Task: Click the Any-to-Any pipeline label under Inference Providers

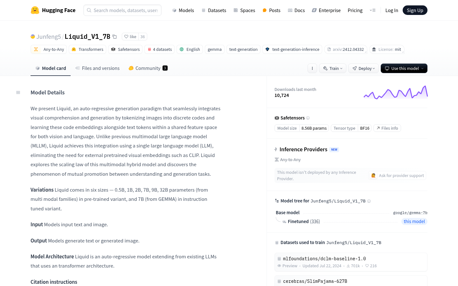Action: pos(288,160)
